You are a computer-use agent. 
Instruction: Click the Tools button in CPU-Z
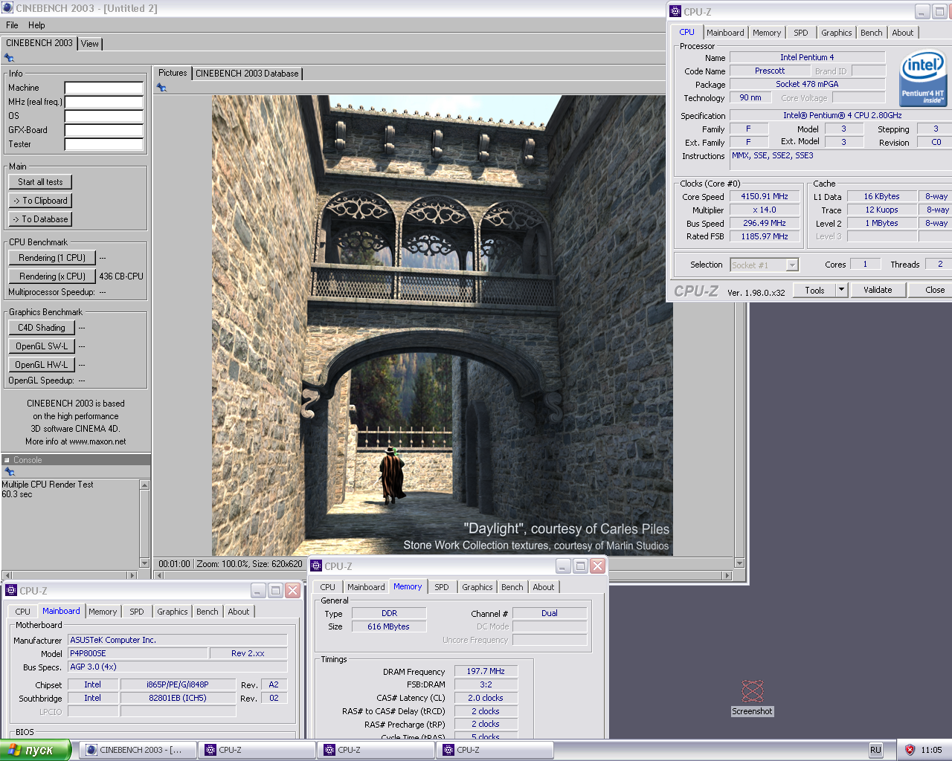click(x=814, y=290)
